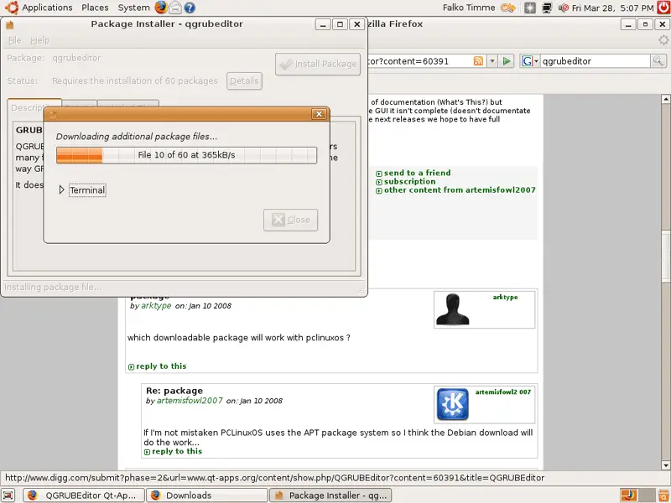
Task: Open the System menu
Action: click(x=133, y=8)
